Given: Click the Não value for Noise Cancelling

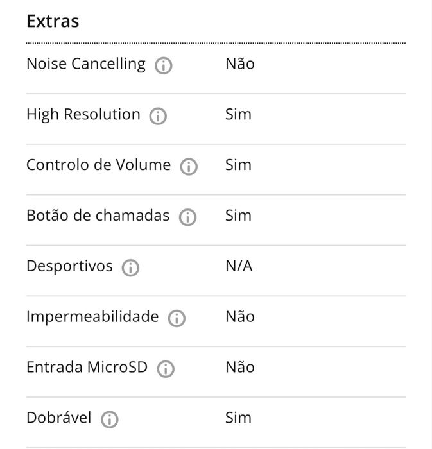Looking at the screenshot, I should click(240, 64).
